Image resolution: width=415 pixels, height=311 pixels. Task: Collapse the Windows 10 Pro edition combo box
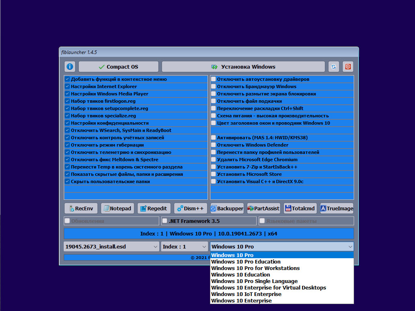coord(282,246)
